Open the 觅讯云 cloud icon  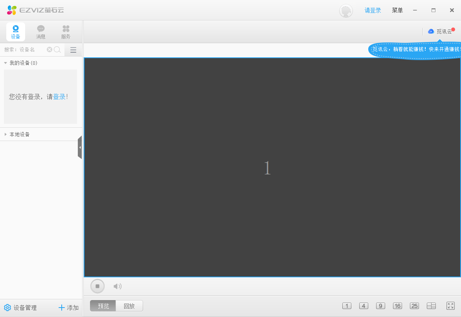[431, 31]
